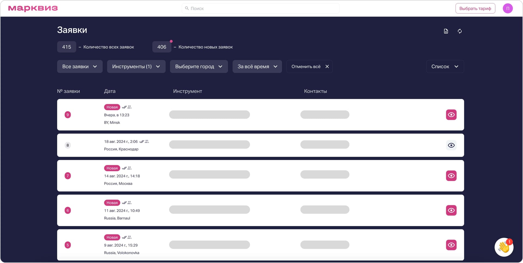This screenshot has height=263, width=523.
Task: Toggle the eye icon on request 8
Action: coord(451,145)
